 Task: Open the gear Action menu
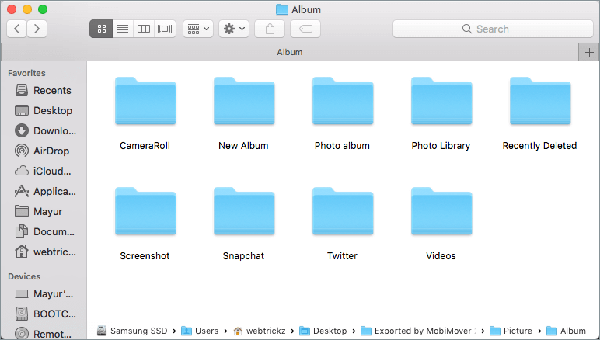234,29
